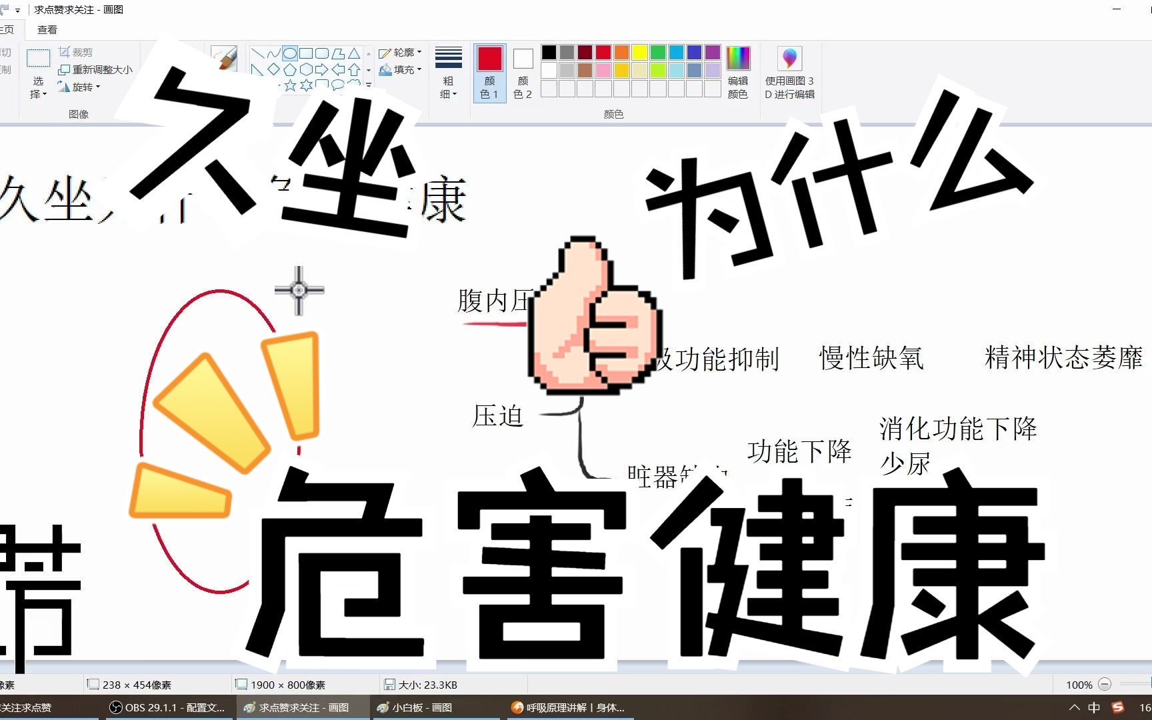Select the Line shape tool
1152x720 pixels.
257,53
